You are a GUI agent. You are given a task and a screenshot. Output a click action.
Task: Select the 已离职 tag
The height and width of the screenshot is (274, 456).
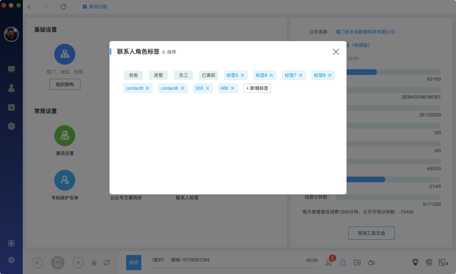[x=209, y=75]
